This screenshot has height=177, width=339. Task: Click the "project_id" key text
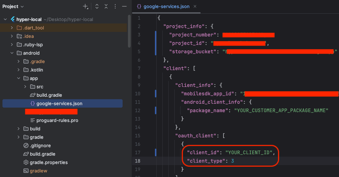[187, 43]
